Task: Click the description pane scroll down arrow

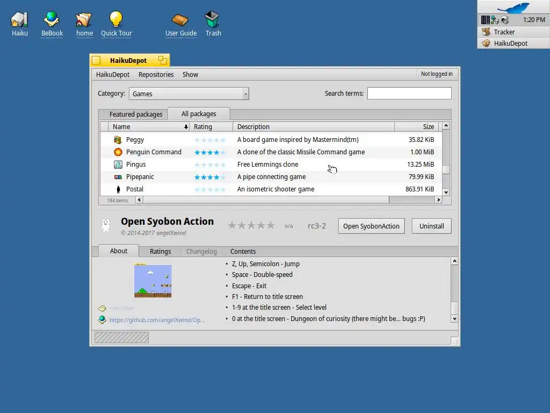Action: point(454,319)
